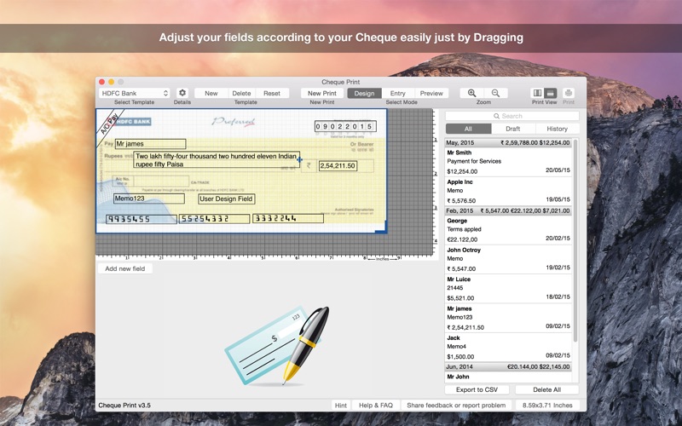Select the John Octroy cheque entry

point(508,259)
